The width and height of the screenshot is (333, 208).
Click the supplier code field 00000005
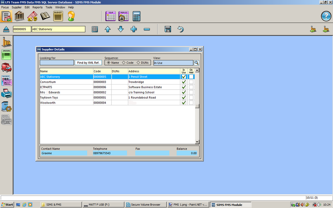[22, 29]
